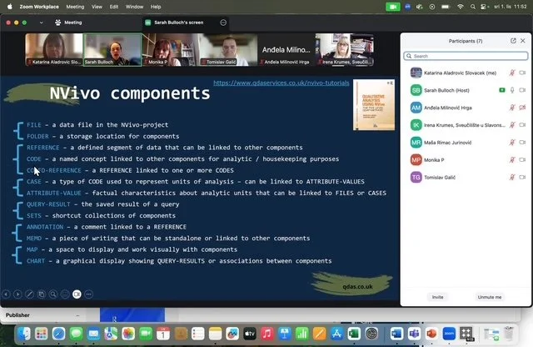
Task: Open the View menu
Action: tap(97, 7)
